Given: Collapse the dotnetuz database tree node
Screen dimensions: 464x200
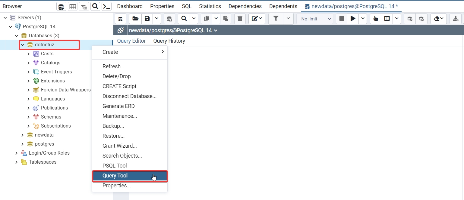Looking at the screenshot, I should click(23, 45).
